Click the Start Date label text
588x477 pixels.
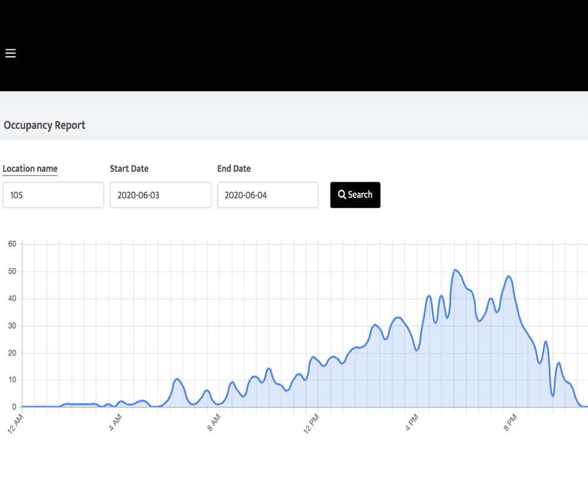(129, 169)
